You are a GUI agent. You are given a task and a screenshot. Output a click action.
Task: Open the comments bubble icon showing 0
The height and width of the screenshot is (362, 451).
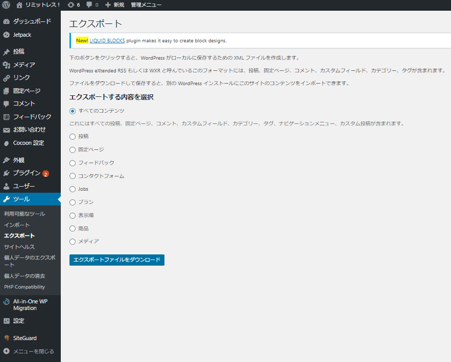point(89,5)
